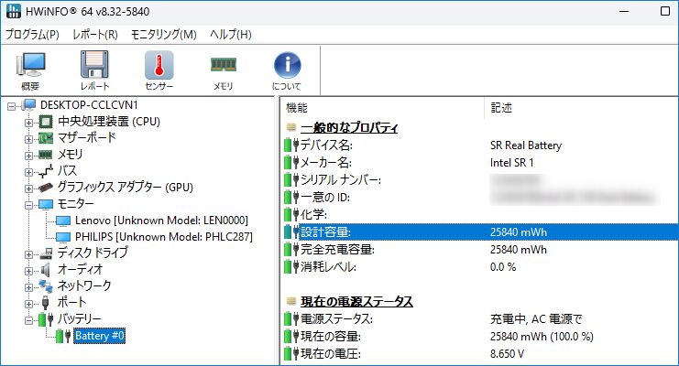Expand the マザーボード tree node
This screenshot has width=679, height=366.
(x=28, y=138)
